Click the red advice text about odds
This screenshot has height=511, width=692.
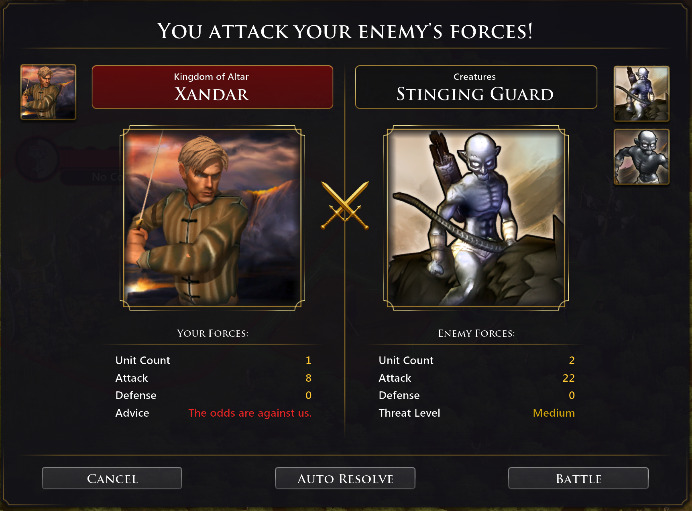point(250,413)
